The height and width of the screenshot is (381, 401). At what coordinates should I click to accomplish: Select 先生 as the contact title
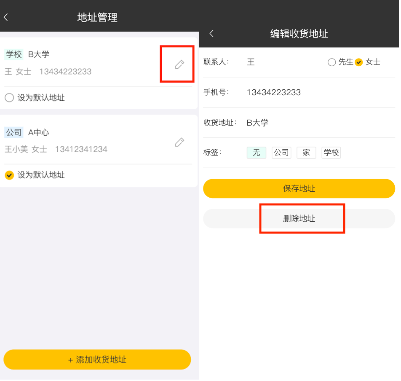pyautogui.click(x=331, y=62)
